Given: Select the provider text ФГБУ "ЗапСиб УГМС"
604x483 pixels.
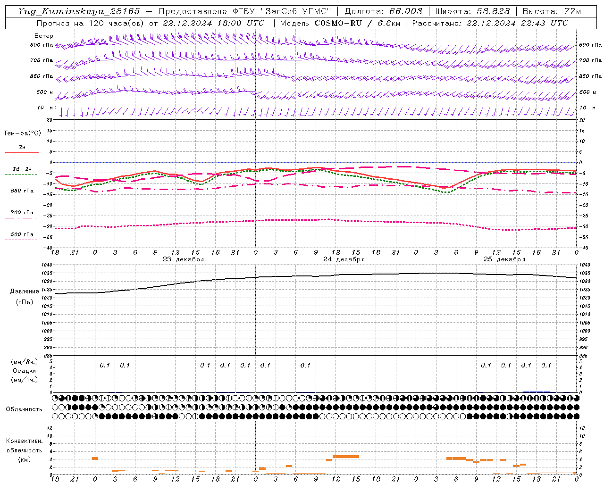Looking at the screenshot, I should [x=282, y=11].
